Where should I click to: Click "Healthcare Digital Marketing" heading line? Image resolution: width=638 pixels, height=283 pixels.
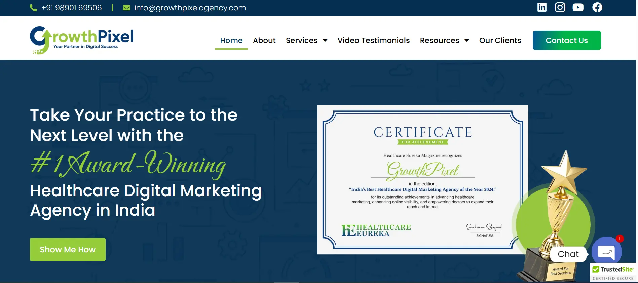[146, 190]
